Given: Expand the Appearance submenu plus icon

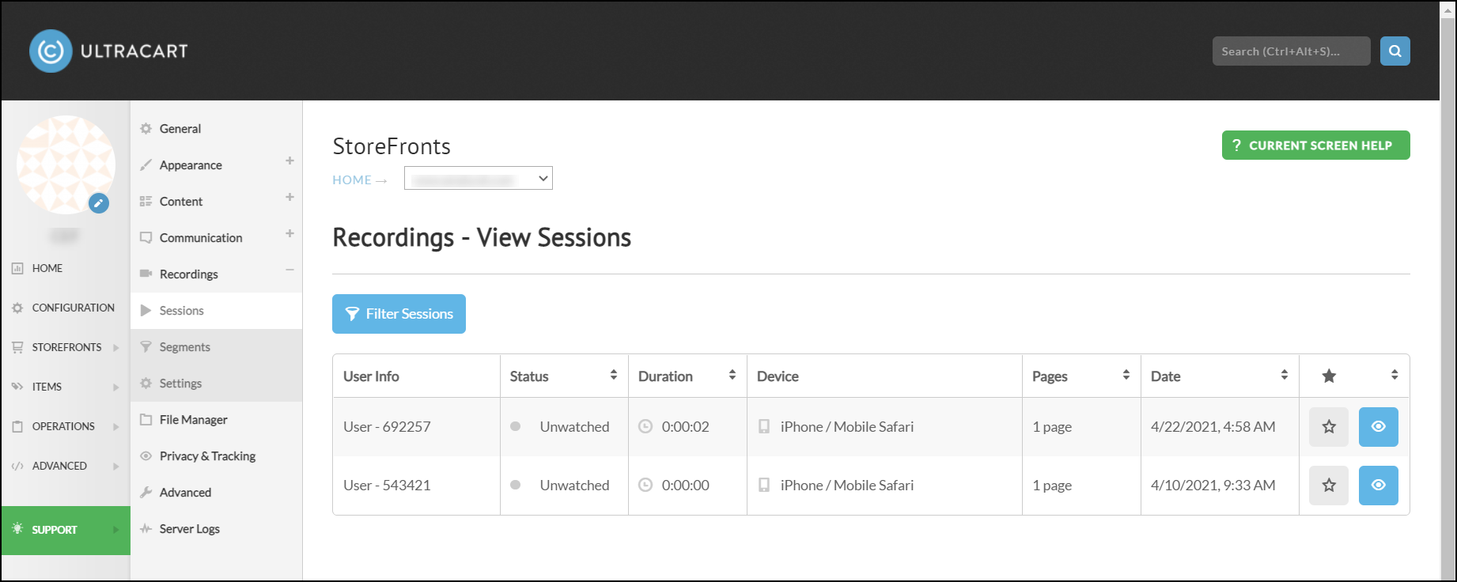Looking at the screenshot, I should click(x=290, y=161).
